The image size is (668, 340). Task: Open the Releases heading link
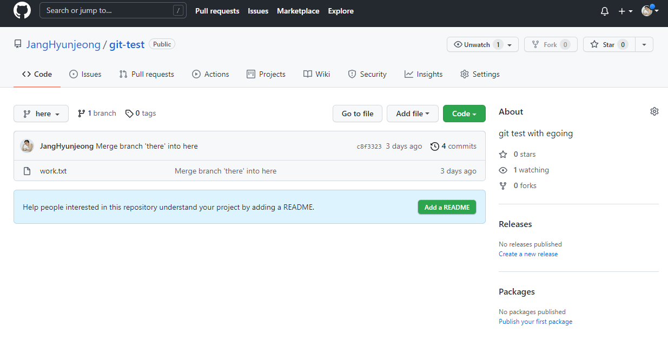click(515, 224)
